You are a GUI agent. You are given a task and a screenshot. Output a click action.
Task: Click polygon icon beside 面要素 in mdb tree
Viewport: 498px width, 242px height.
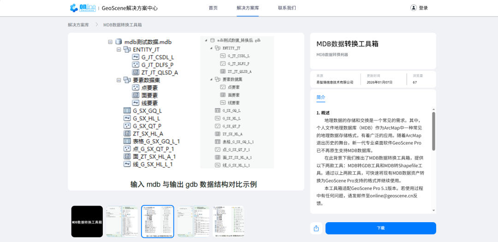click(x=136, y=95)
